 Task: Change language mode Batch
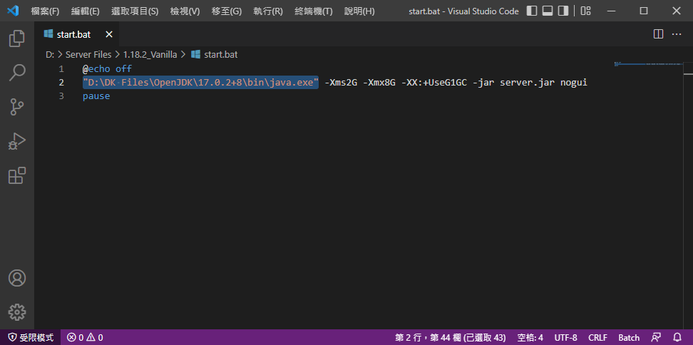[x=629, y=338]
